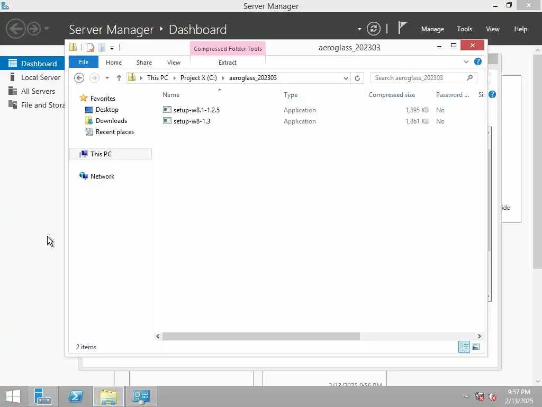Click the 1,861 KB compressed size cell

417,121
